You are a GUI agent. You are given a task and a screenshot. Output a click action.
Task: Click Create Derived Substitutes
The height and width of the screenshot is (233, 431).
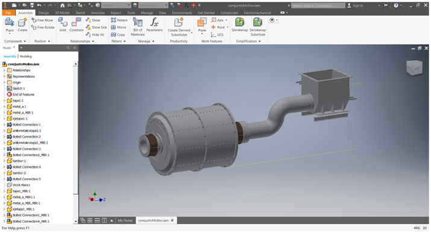[x=179, y=27]
